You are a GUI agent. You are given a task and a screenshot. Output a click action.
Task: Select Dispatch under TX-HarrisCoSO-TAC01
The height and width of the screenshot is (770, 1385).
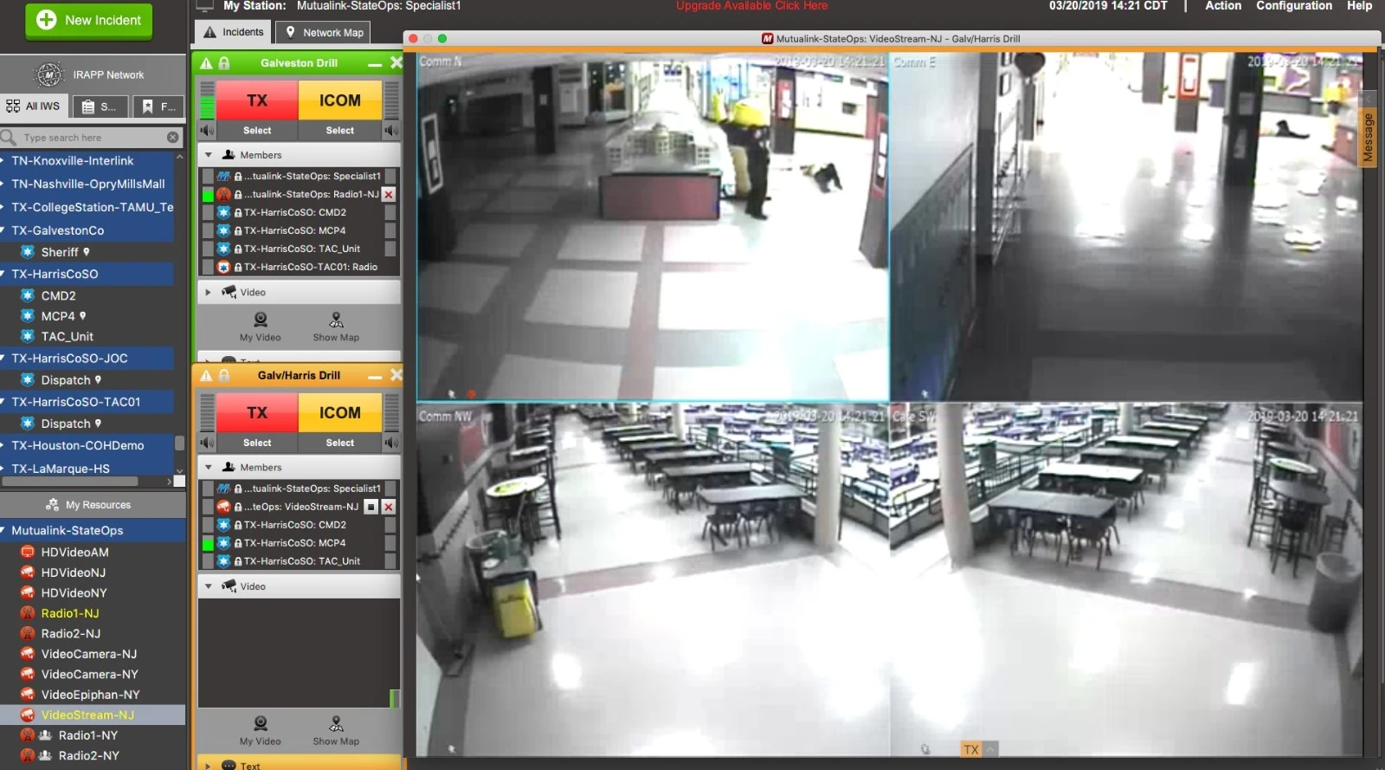pyautogui.click(x=66, y=424)
